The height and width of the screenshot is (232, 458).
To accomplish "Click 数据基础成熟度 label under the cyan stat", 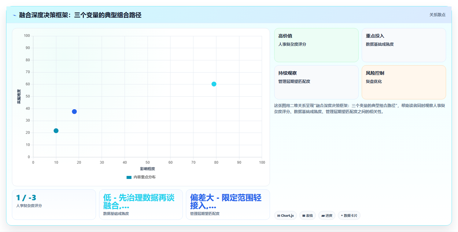I will click(x=116, y=214).
